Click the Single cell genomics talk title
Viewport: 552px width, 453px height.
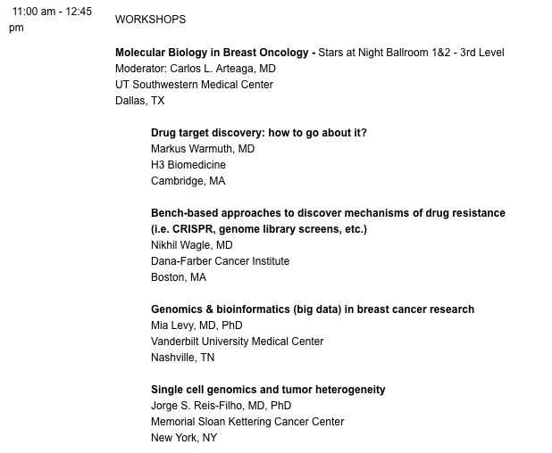coord(268,390)
